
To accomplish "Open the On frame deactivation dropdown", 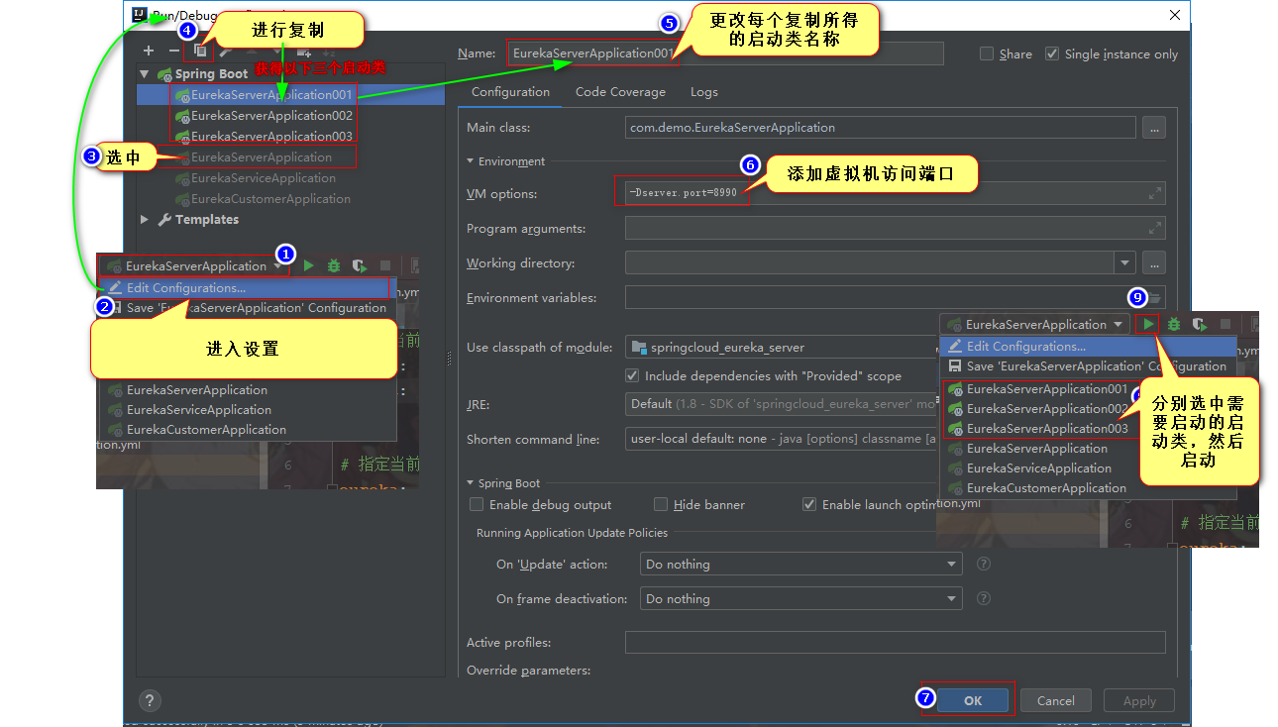I will tap(800, 598).
